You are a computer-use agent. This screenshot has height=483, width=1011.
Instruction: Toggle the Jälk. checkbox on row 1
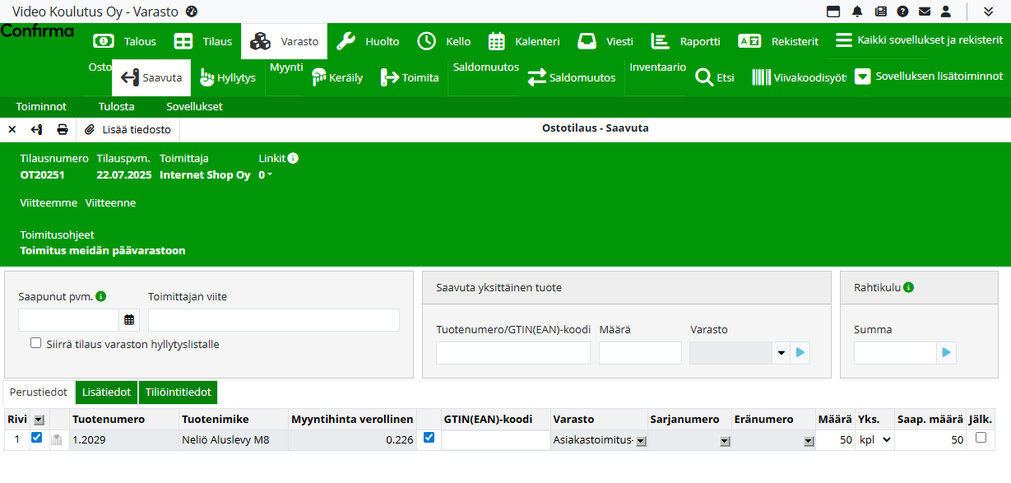(x=981, y=439)
